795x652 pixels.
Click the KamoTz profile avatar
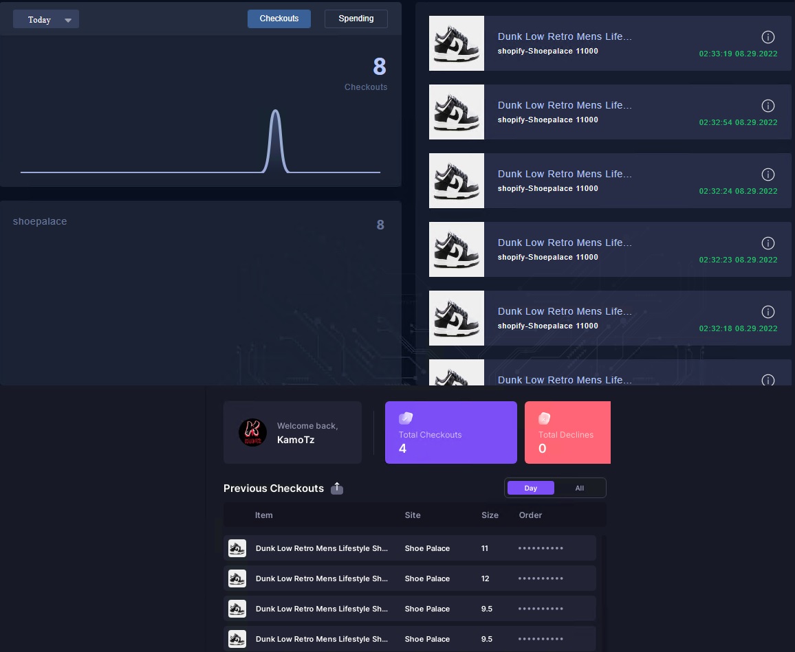(x=252, y=432)
